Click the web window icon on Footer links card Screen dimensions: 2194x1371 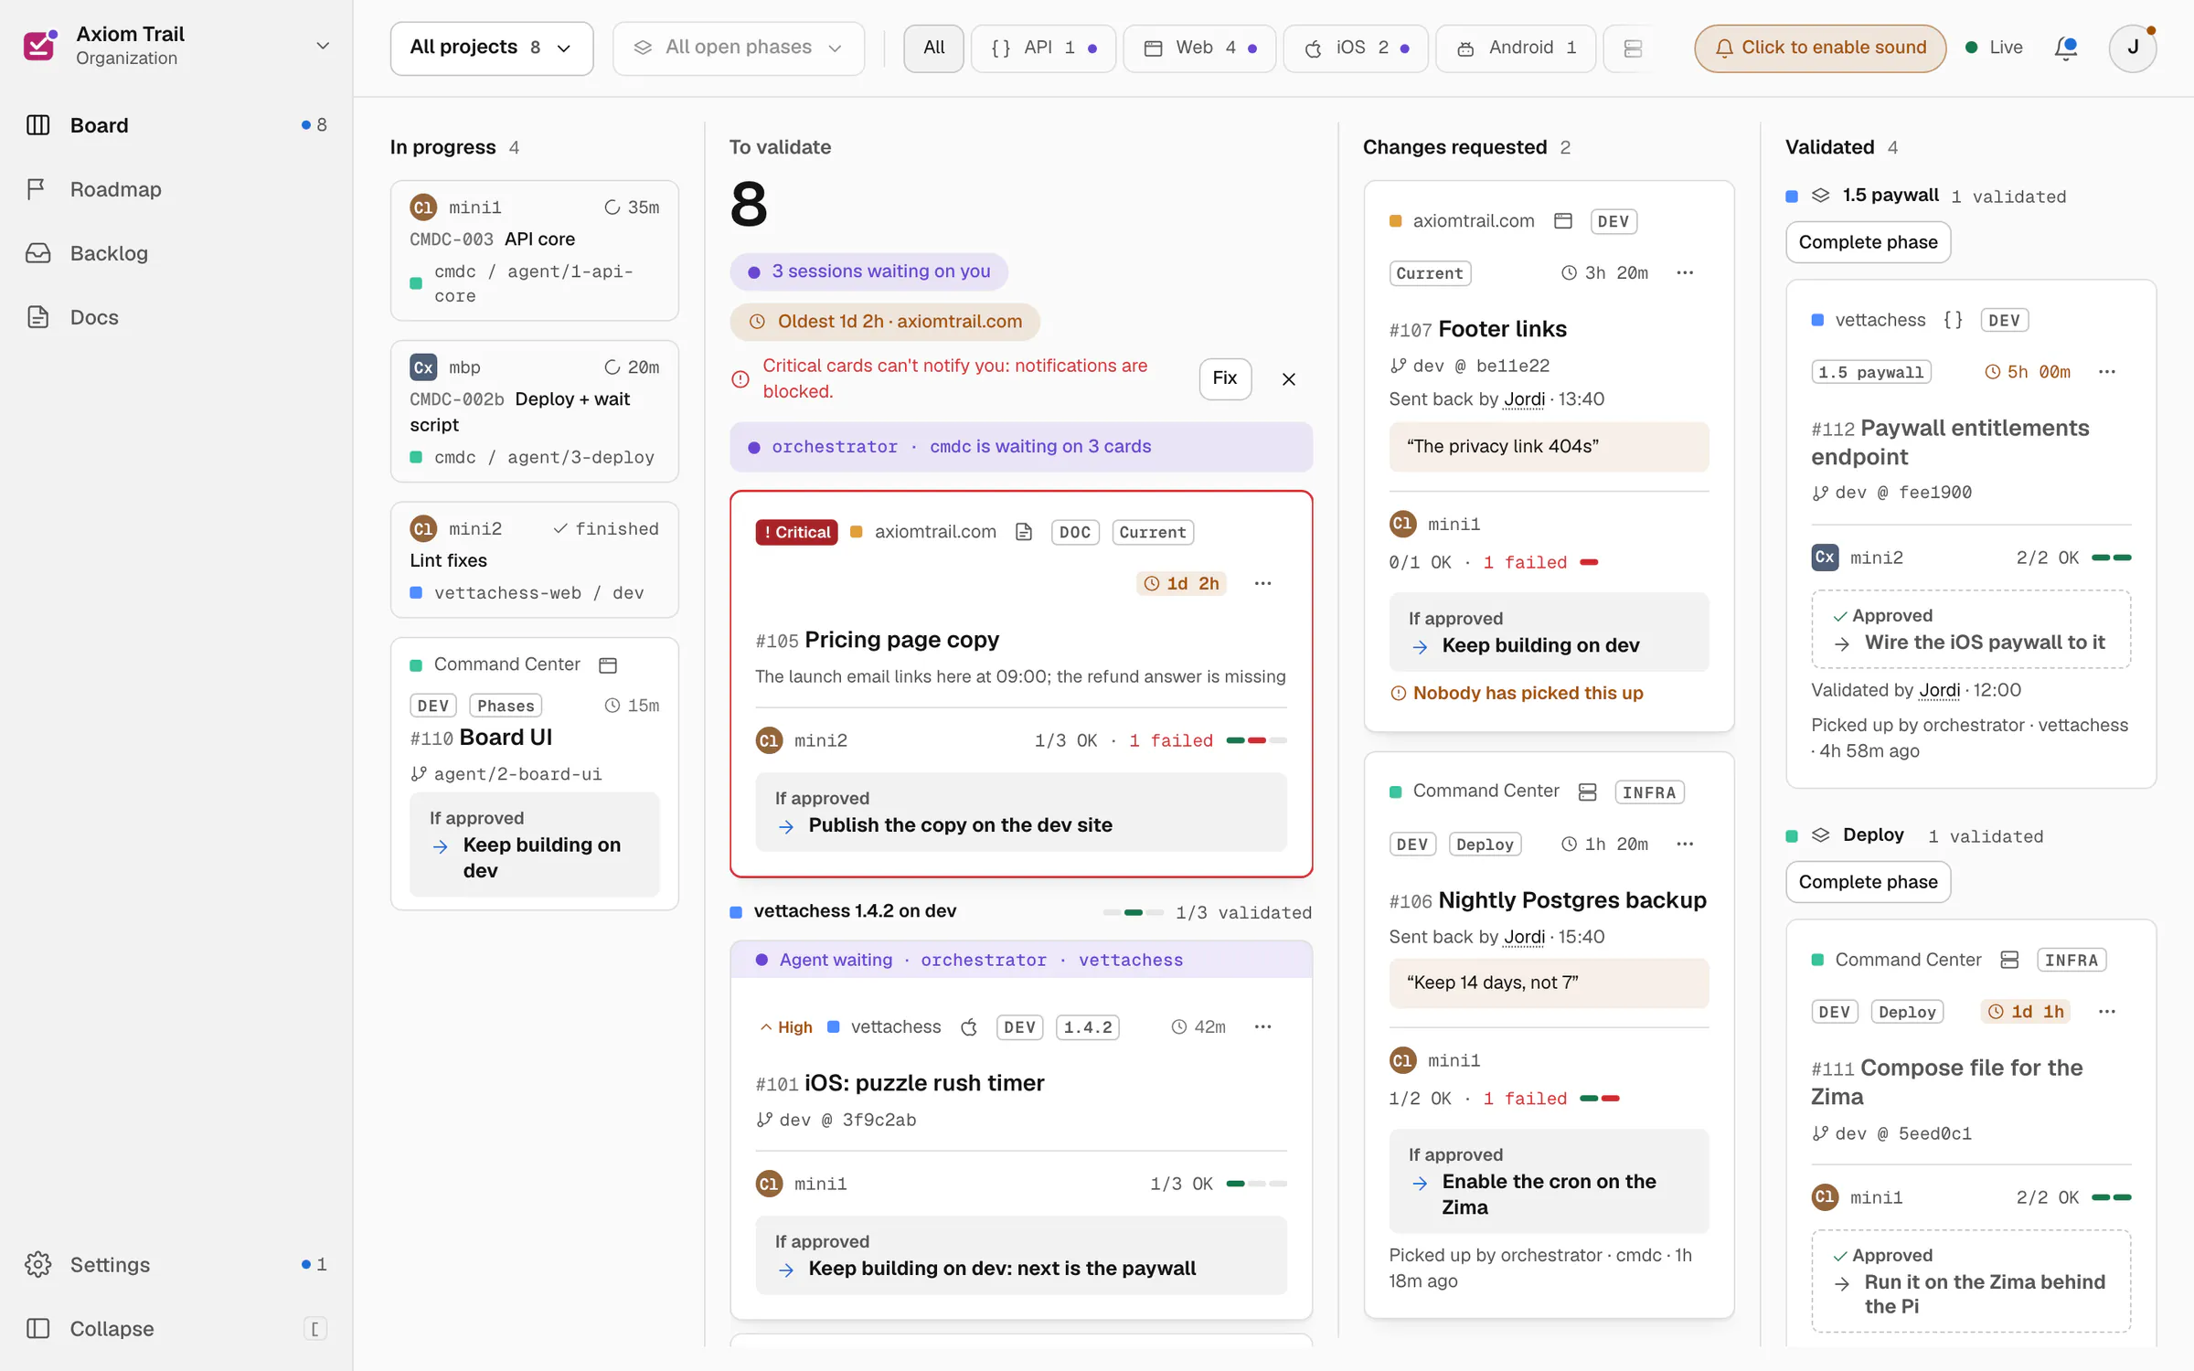(x=1563, y=221)
